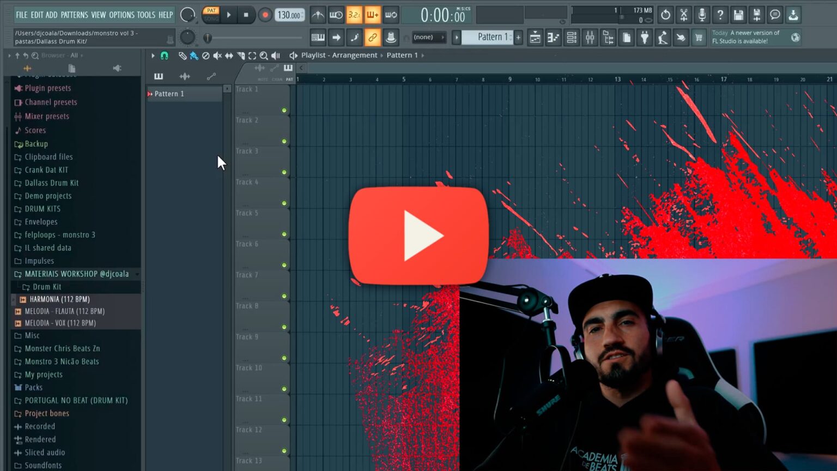Enable the metronome

(318, 15)
